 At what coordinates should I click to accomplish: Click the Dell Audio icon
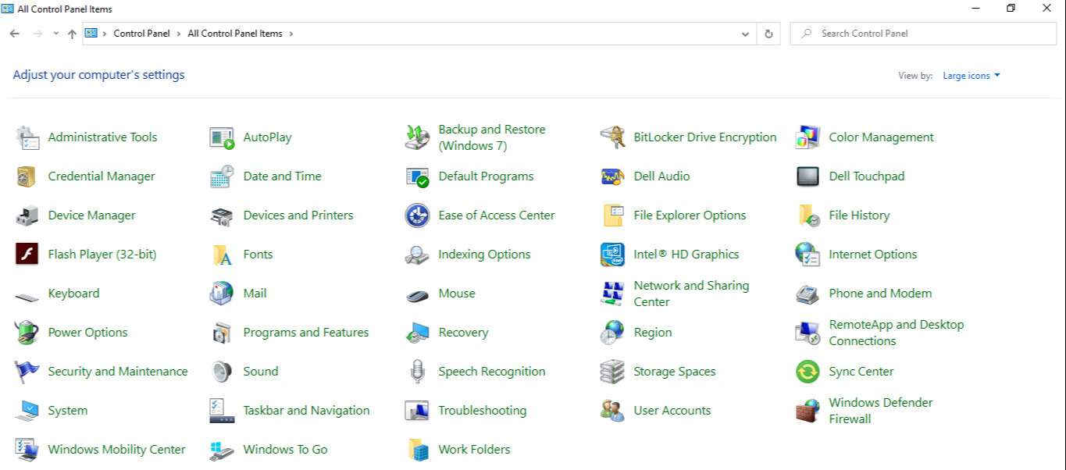(x=612, y=176)
